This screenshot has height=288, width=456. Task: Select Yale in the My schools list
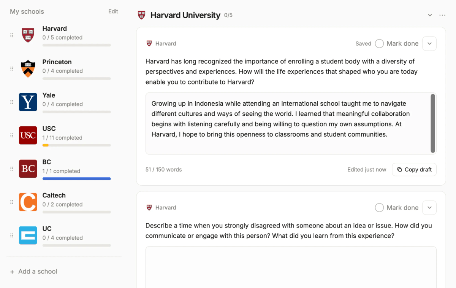[x=64, y=102]
